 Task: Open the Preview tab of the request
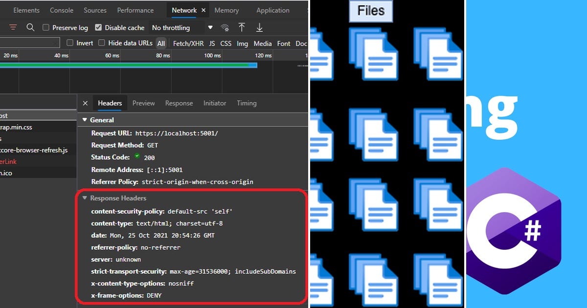point(143,103)
